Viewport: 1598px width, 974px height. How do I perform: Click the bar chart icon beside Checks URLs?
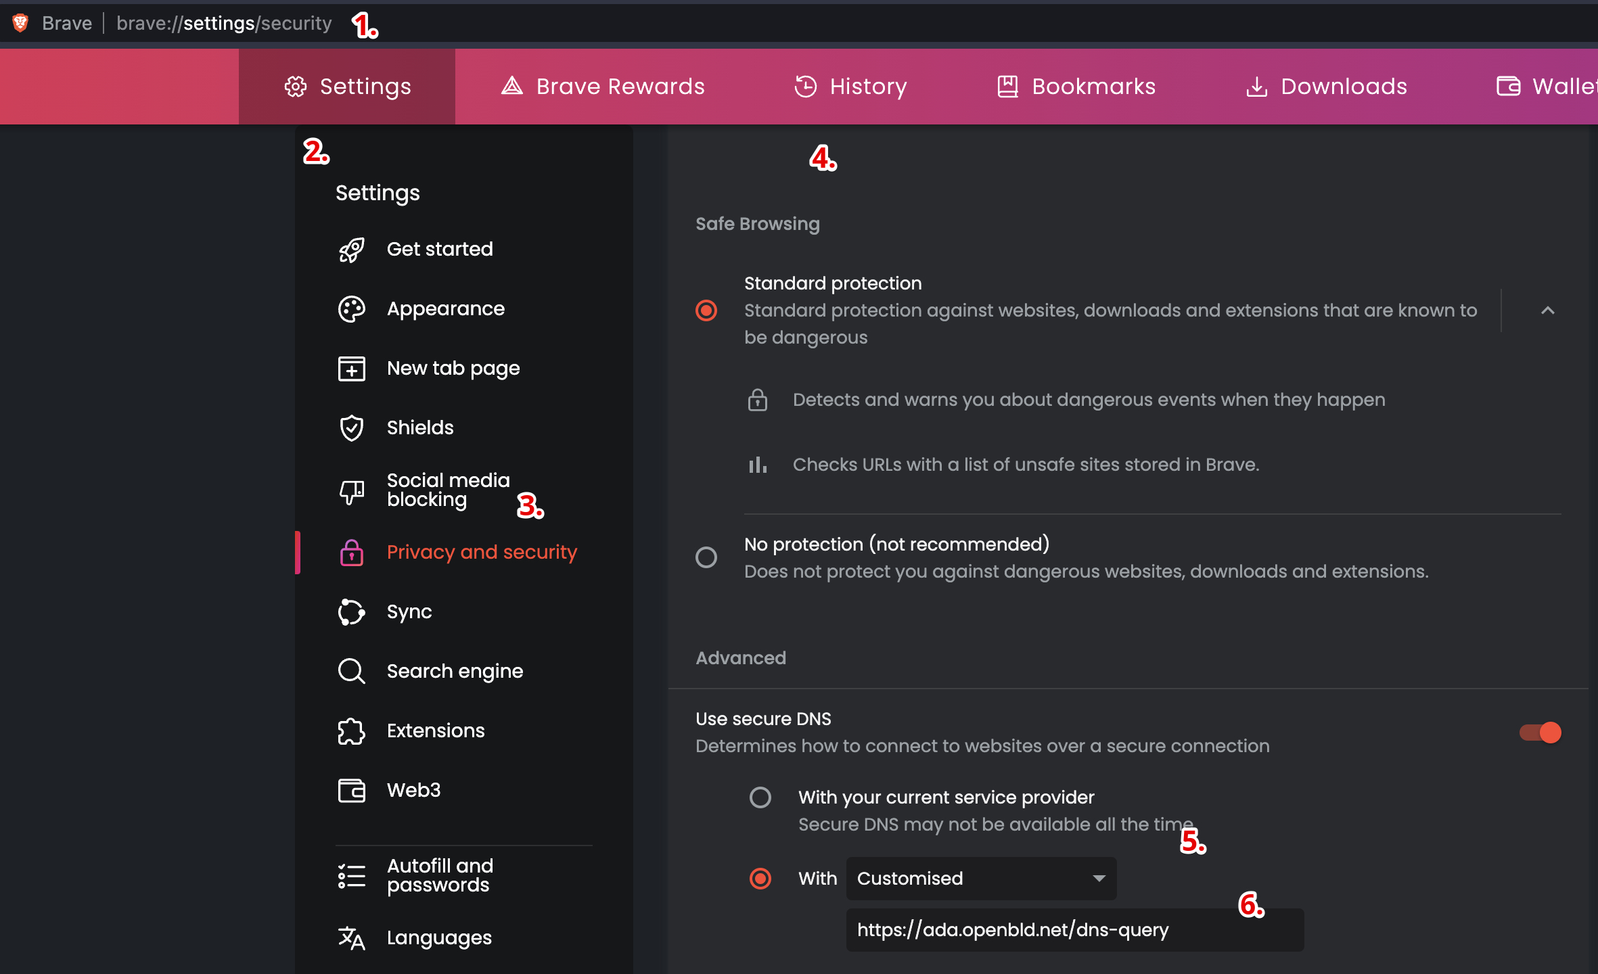click(x=758, y=465)
